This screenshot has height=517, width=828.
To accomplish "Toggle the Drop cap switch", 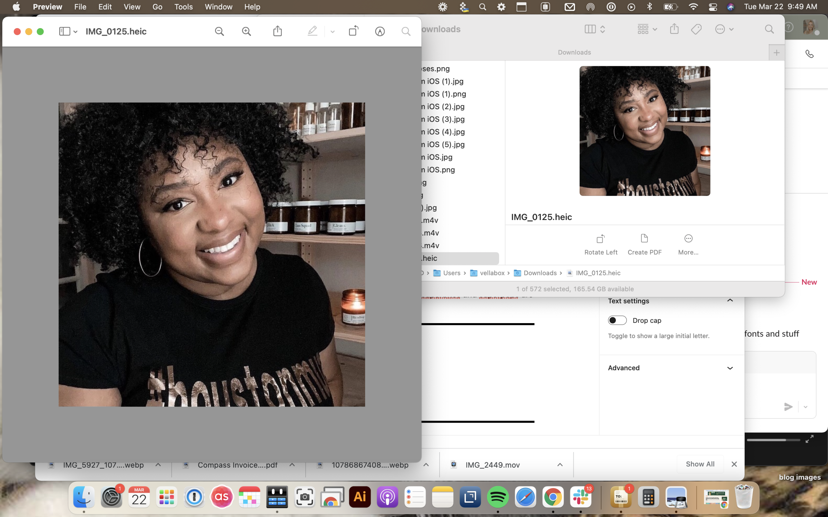I will (617, 321).
